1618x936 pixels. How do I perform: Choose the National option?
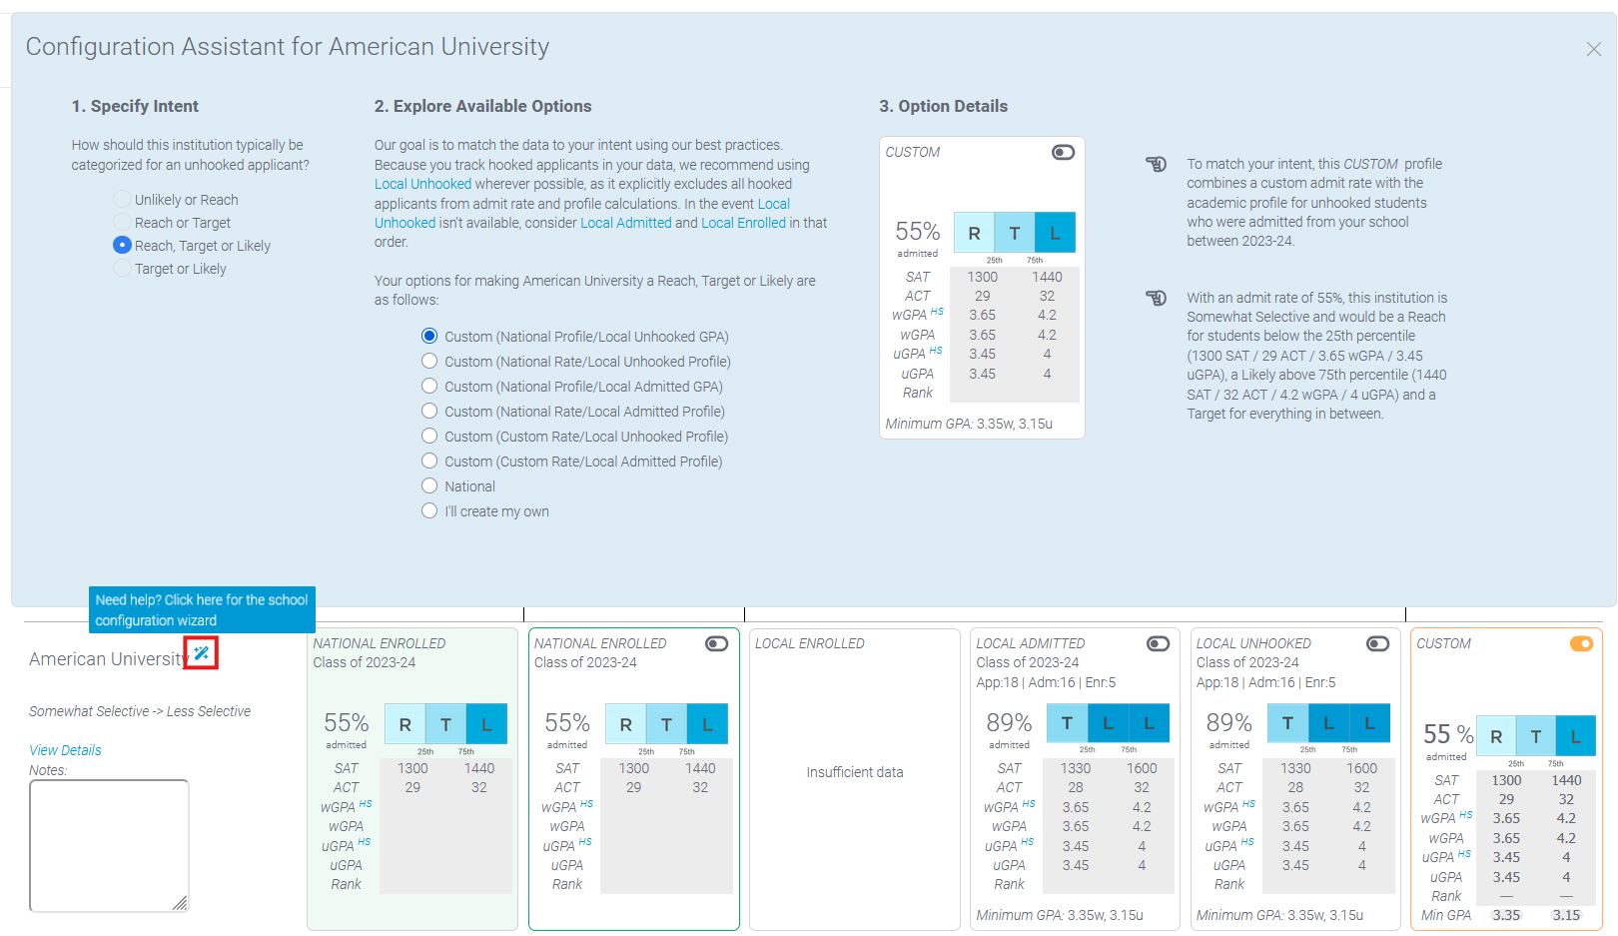(429, 485)
